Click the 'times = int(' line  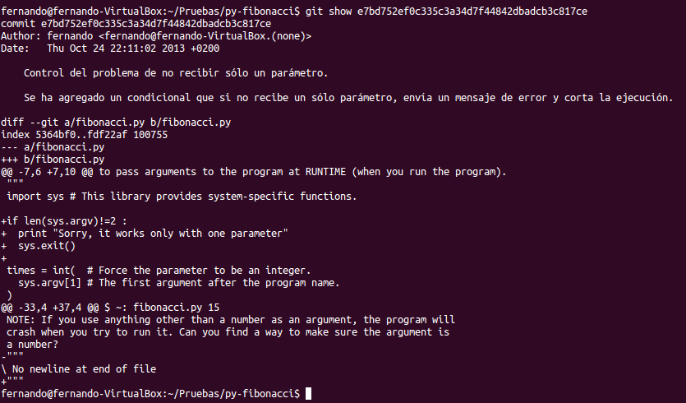coord(159,271)
